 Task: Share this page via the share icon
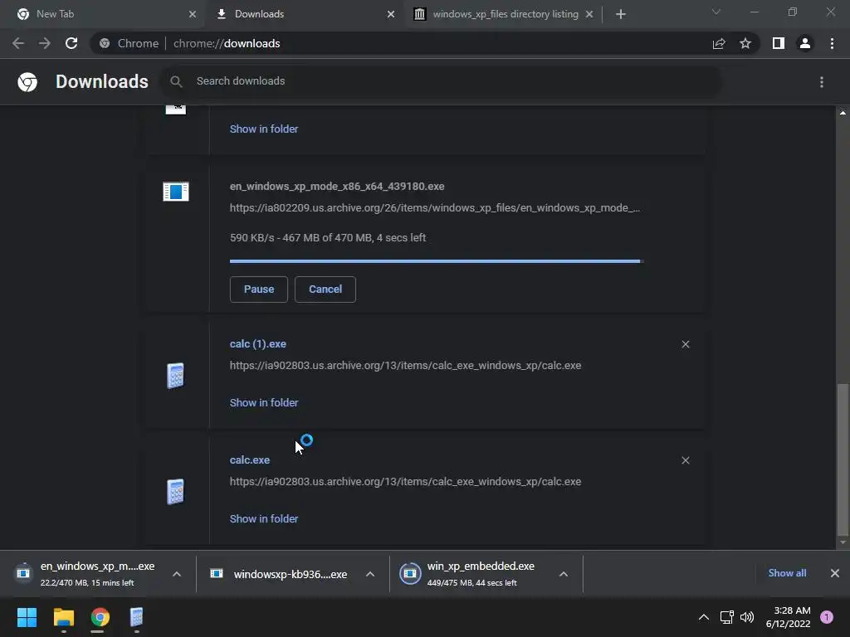(x=719, y=43)
